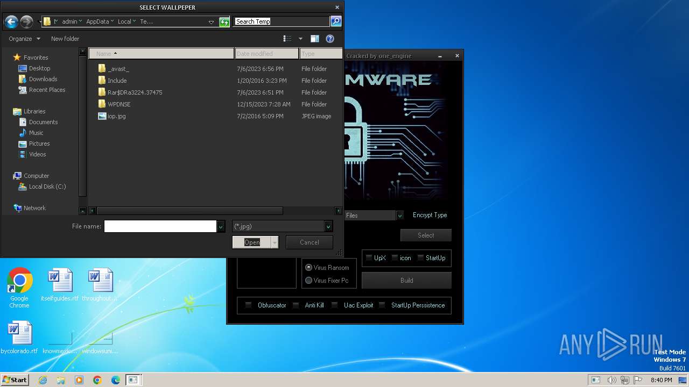Open Pictures library
The width and height of the screenshot is (689, 387).
click(x=34, y=144)
